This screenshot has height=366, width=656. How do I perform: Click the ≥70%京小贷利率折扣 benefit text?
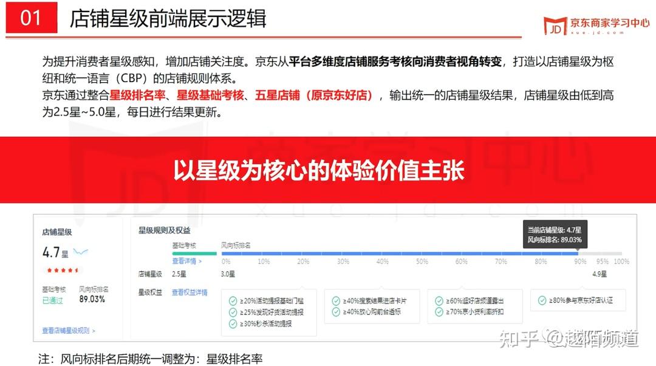(475, 311)
